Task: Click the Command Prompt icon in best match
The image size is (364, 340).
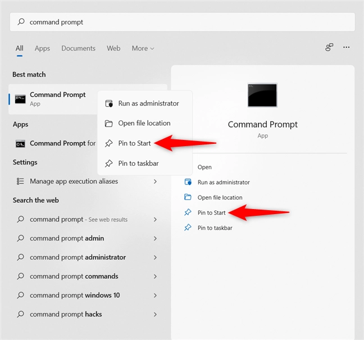Action: tap(20, 99)
